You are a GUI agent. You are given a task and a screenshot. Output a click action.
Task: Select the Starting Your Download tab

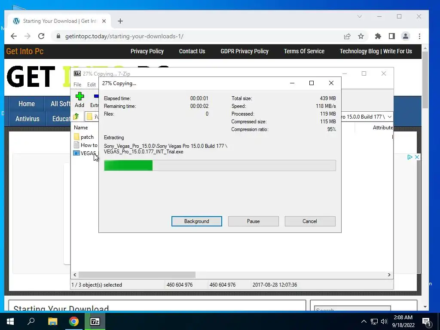pyautogui.click(x=59, y=21)
